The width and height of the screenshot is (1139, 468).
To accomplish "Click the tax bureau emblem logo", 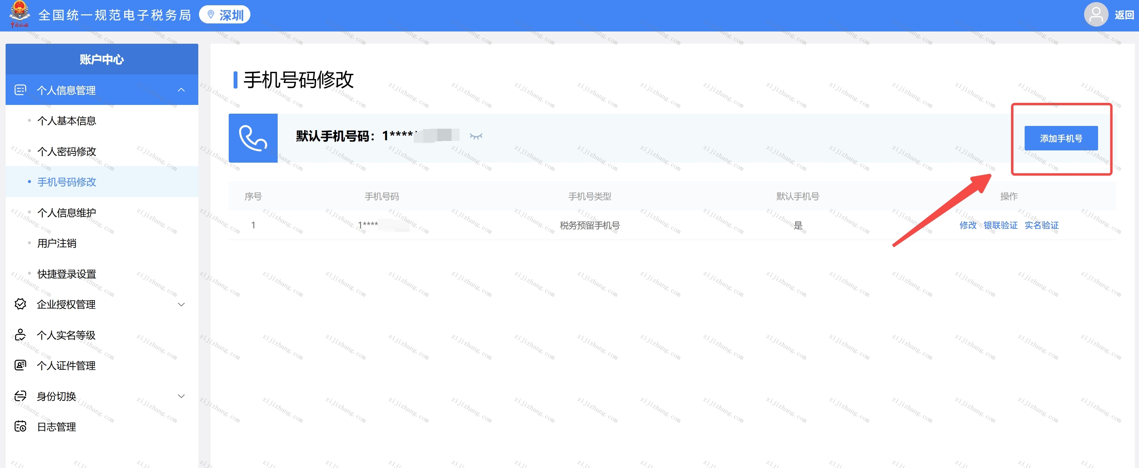I will pos(20,14).
